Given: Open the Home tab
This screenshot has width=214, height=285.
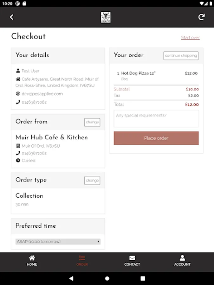Looking at the screenshot, I should point(32,261).
